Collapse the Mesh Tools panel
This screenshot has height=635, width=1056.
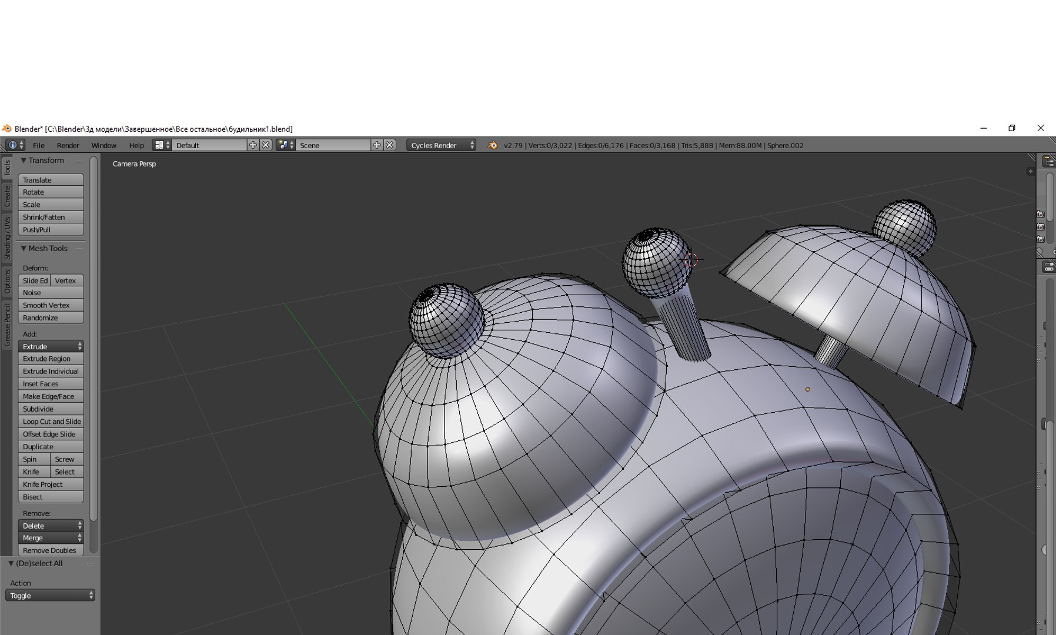(x=24, y=249)
